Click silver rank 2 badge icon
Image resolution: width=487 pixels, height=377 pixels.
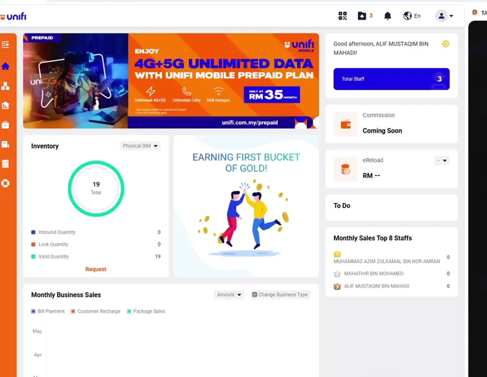[337, 274]
